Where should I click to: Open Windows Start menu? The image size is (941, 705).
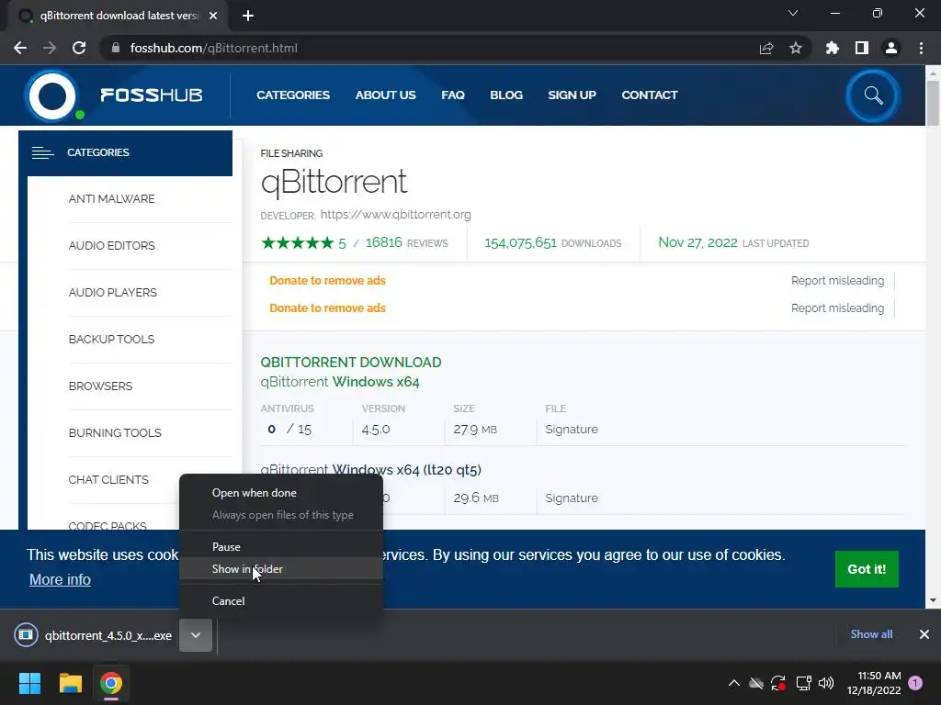pyautogui.click(x=29, y=683)
